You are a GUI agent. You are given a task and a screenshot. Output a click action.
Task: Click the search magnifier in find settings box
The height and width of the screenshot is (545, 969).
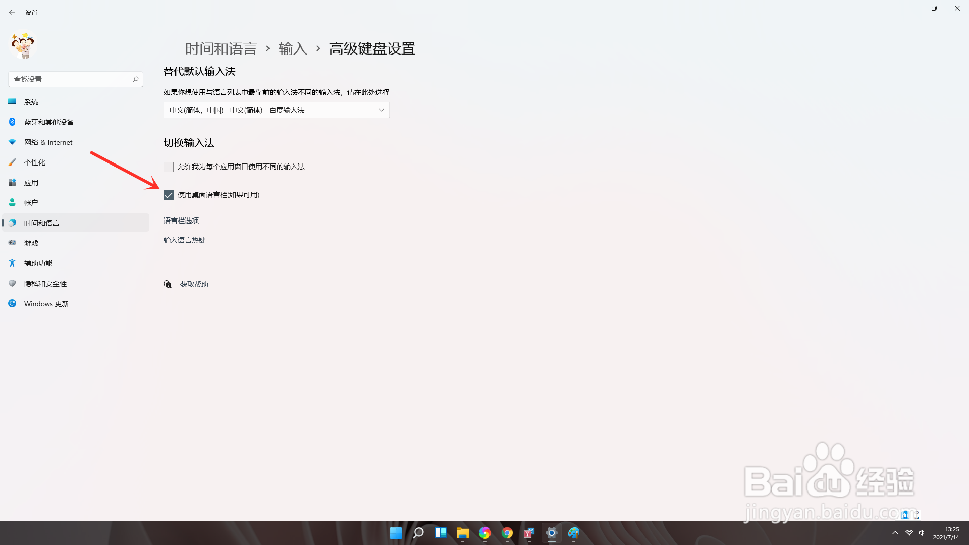[x=136, y=79]
